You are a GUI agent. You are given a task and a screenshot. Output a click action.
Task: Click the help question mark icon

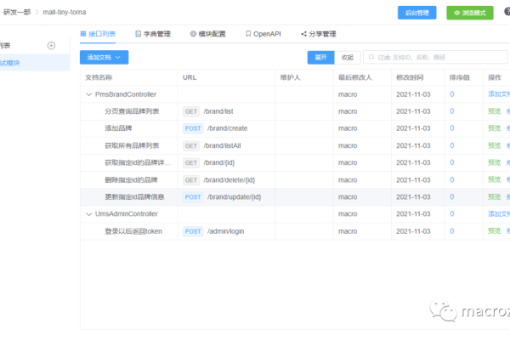click(507, 12)
